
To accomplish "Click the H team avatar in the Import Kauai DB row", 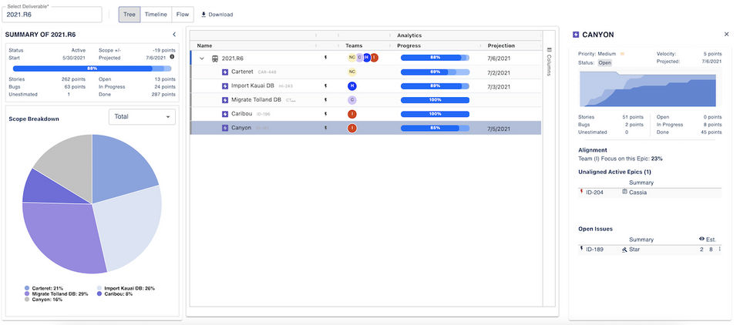I will pyautogui.click(x=351, y=85).
